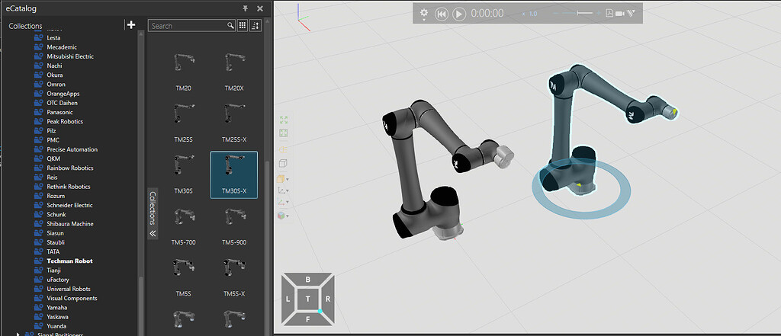Switch catalog to grid view icon
The width and height of the screenshot is (781, 336).
coord(243,26)
